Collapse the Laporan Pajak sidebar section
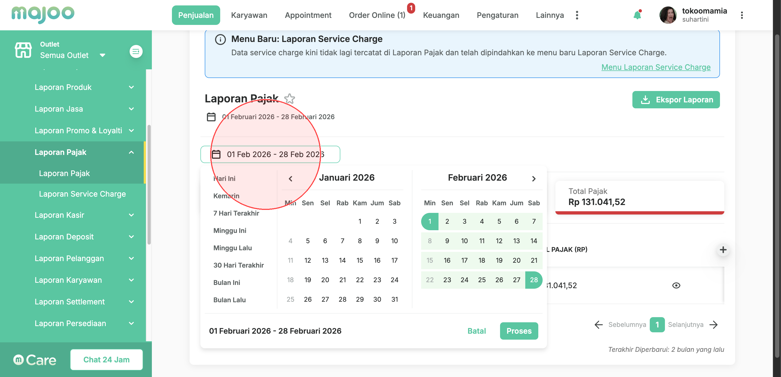This screenshot has width=781, height=377. point(131,152)
